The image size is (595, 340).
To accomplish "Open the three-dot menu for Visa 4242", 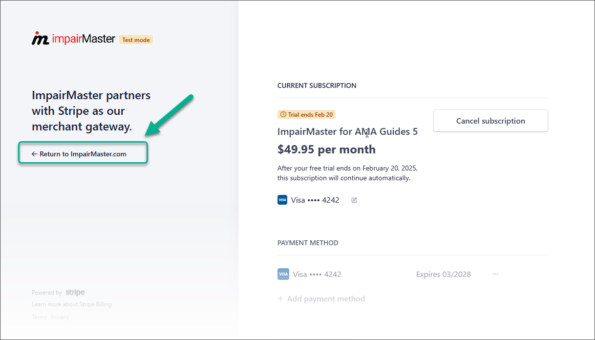I will tap(495, 274).
